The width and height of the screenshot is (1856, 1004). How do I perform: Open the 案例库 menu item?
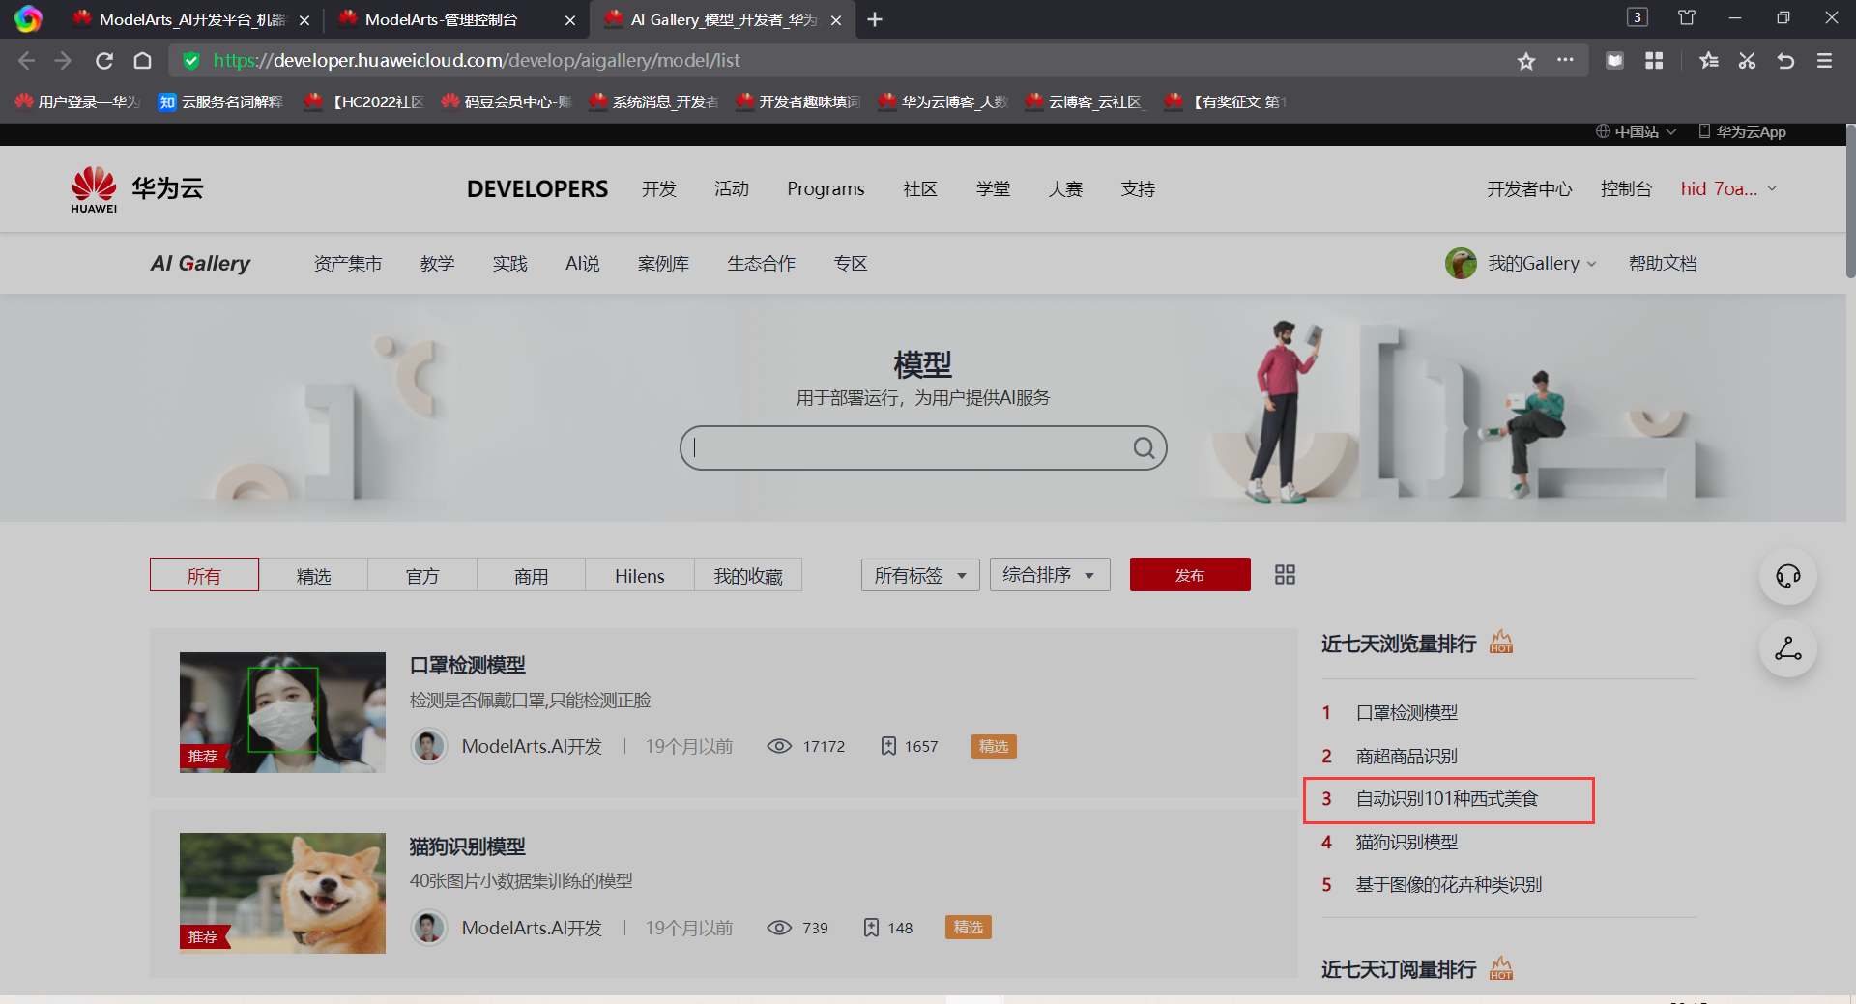click(x=663, y=263)
